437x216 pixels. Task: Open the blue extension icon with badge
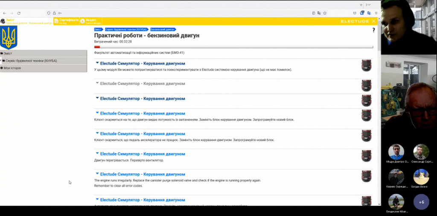[362, 13]
